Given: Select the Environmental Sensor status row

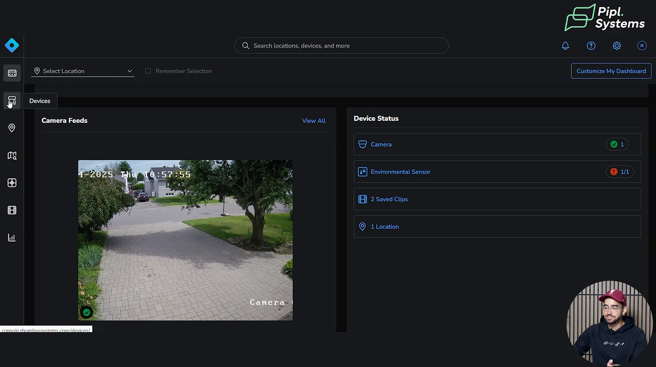Looking at the screenshot, I should tap(497, 172).
